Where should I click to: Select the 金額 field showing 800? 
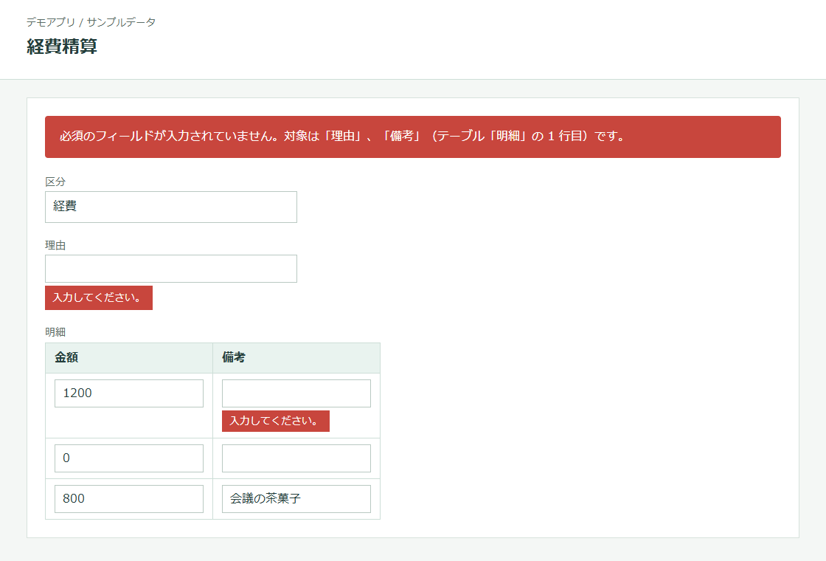pyautogui.click(x=129, y=499)
